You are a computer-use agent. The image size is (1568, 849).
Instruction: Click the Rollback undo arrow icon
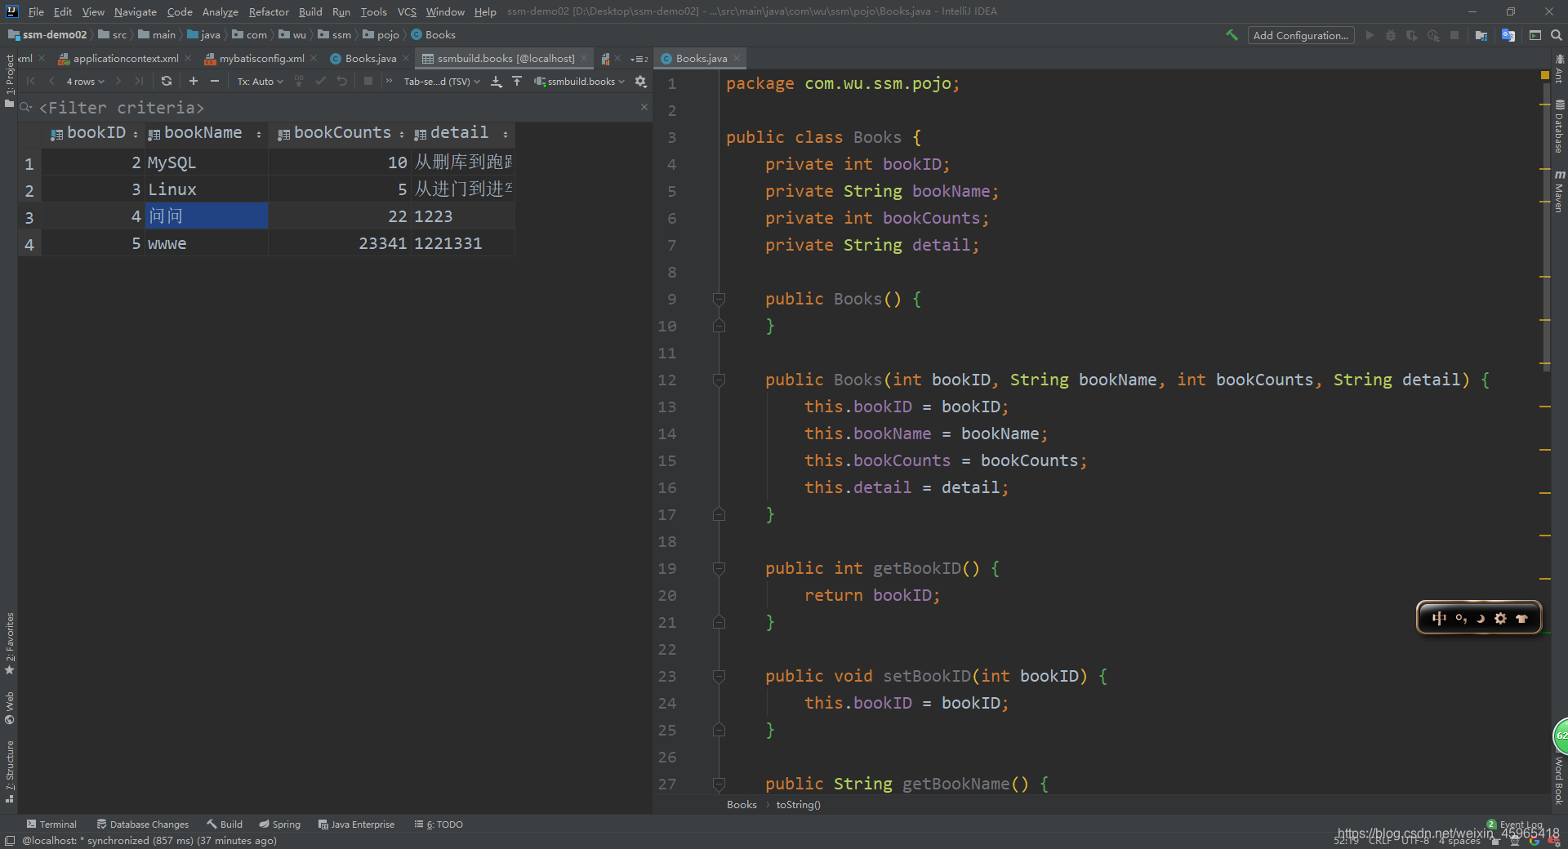click(x=342, y=81)
